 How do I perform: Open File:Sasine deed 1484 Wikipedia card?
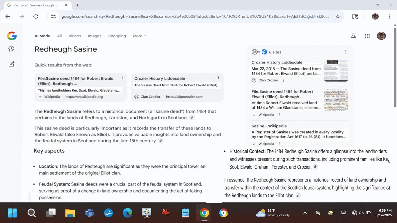(x=76, y=81)
